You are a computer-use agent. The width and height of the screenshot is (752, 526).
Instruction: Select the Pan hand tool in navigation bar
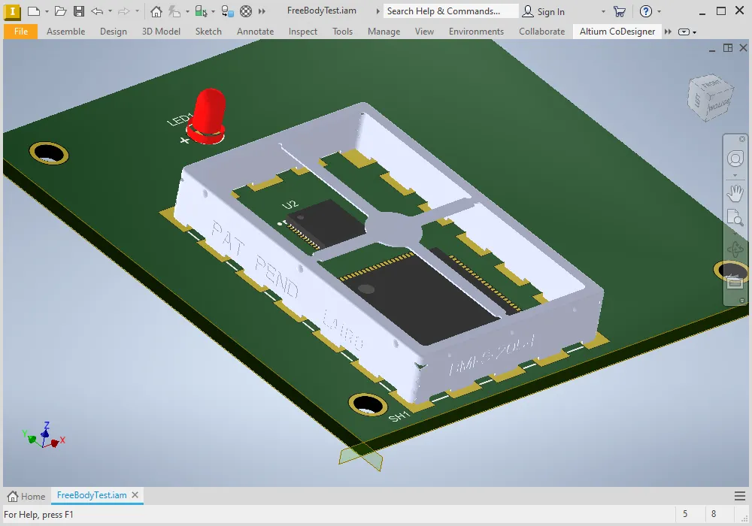pyautogui.click(x=735, y=193)
